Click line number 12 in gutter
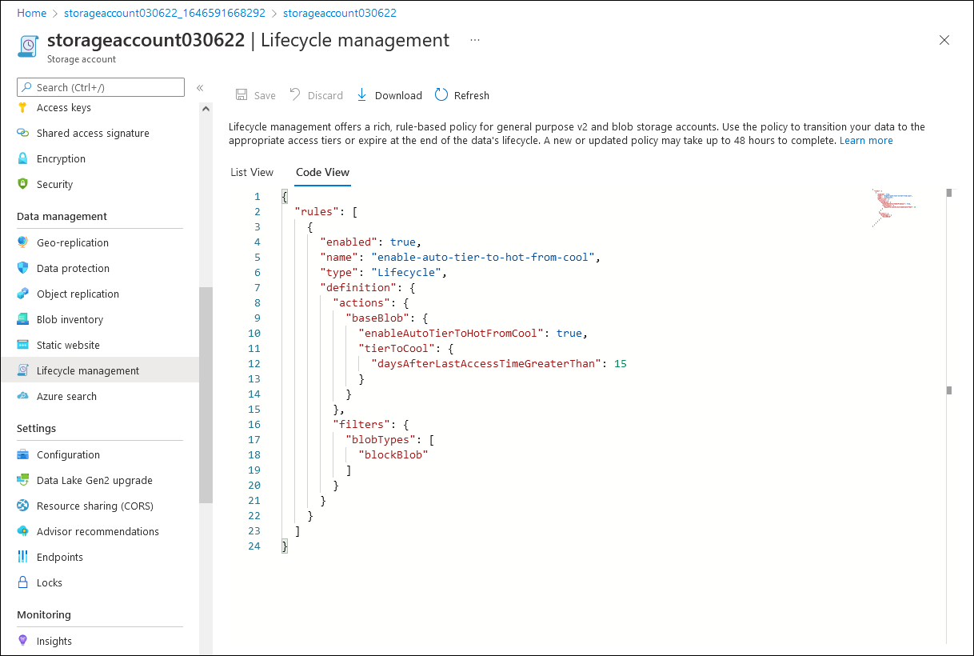This screenshot has width=974, height=656. (x=254, y=364)
